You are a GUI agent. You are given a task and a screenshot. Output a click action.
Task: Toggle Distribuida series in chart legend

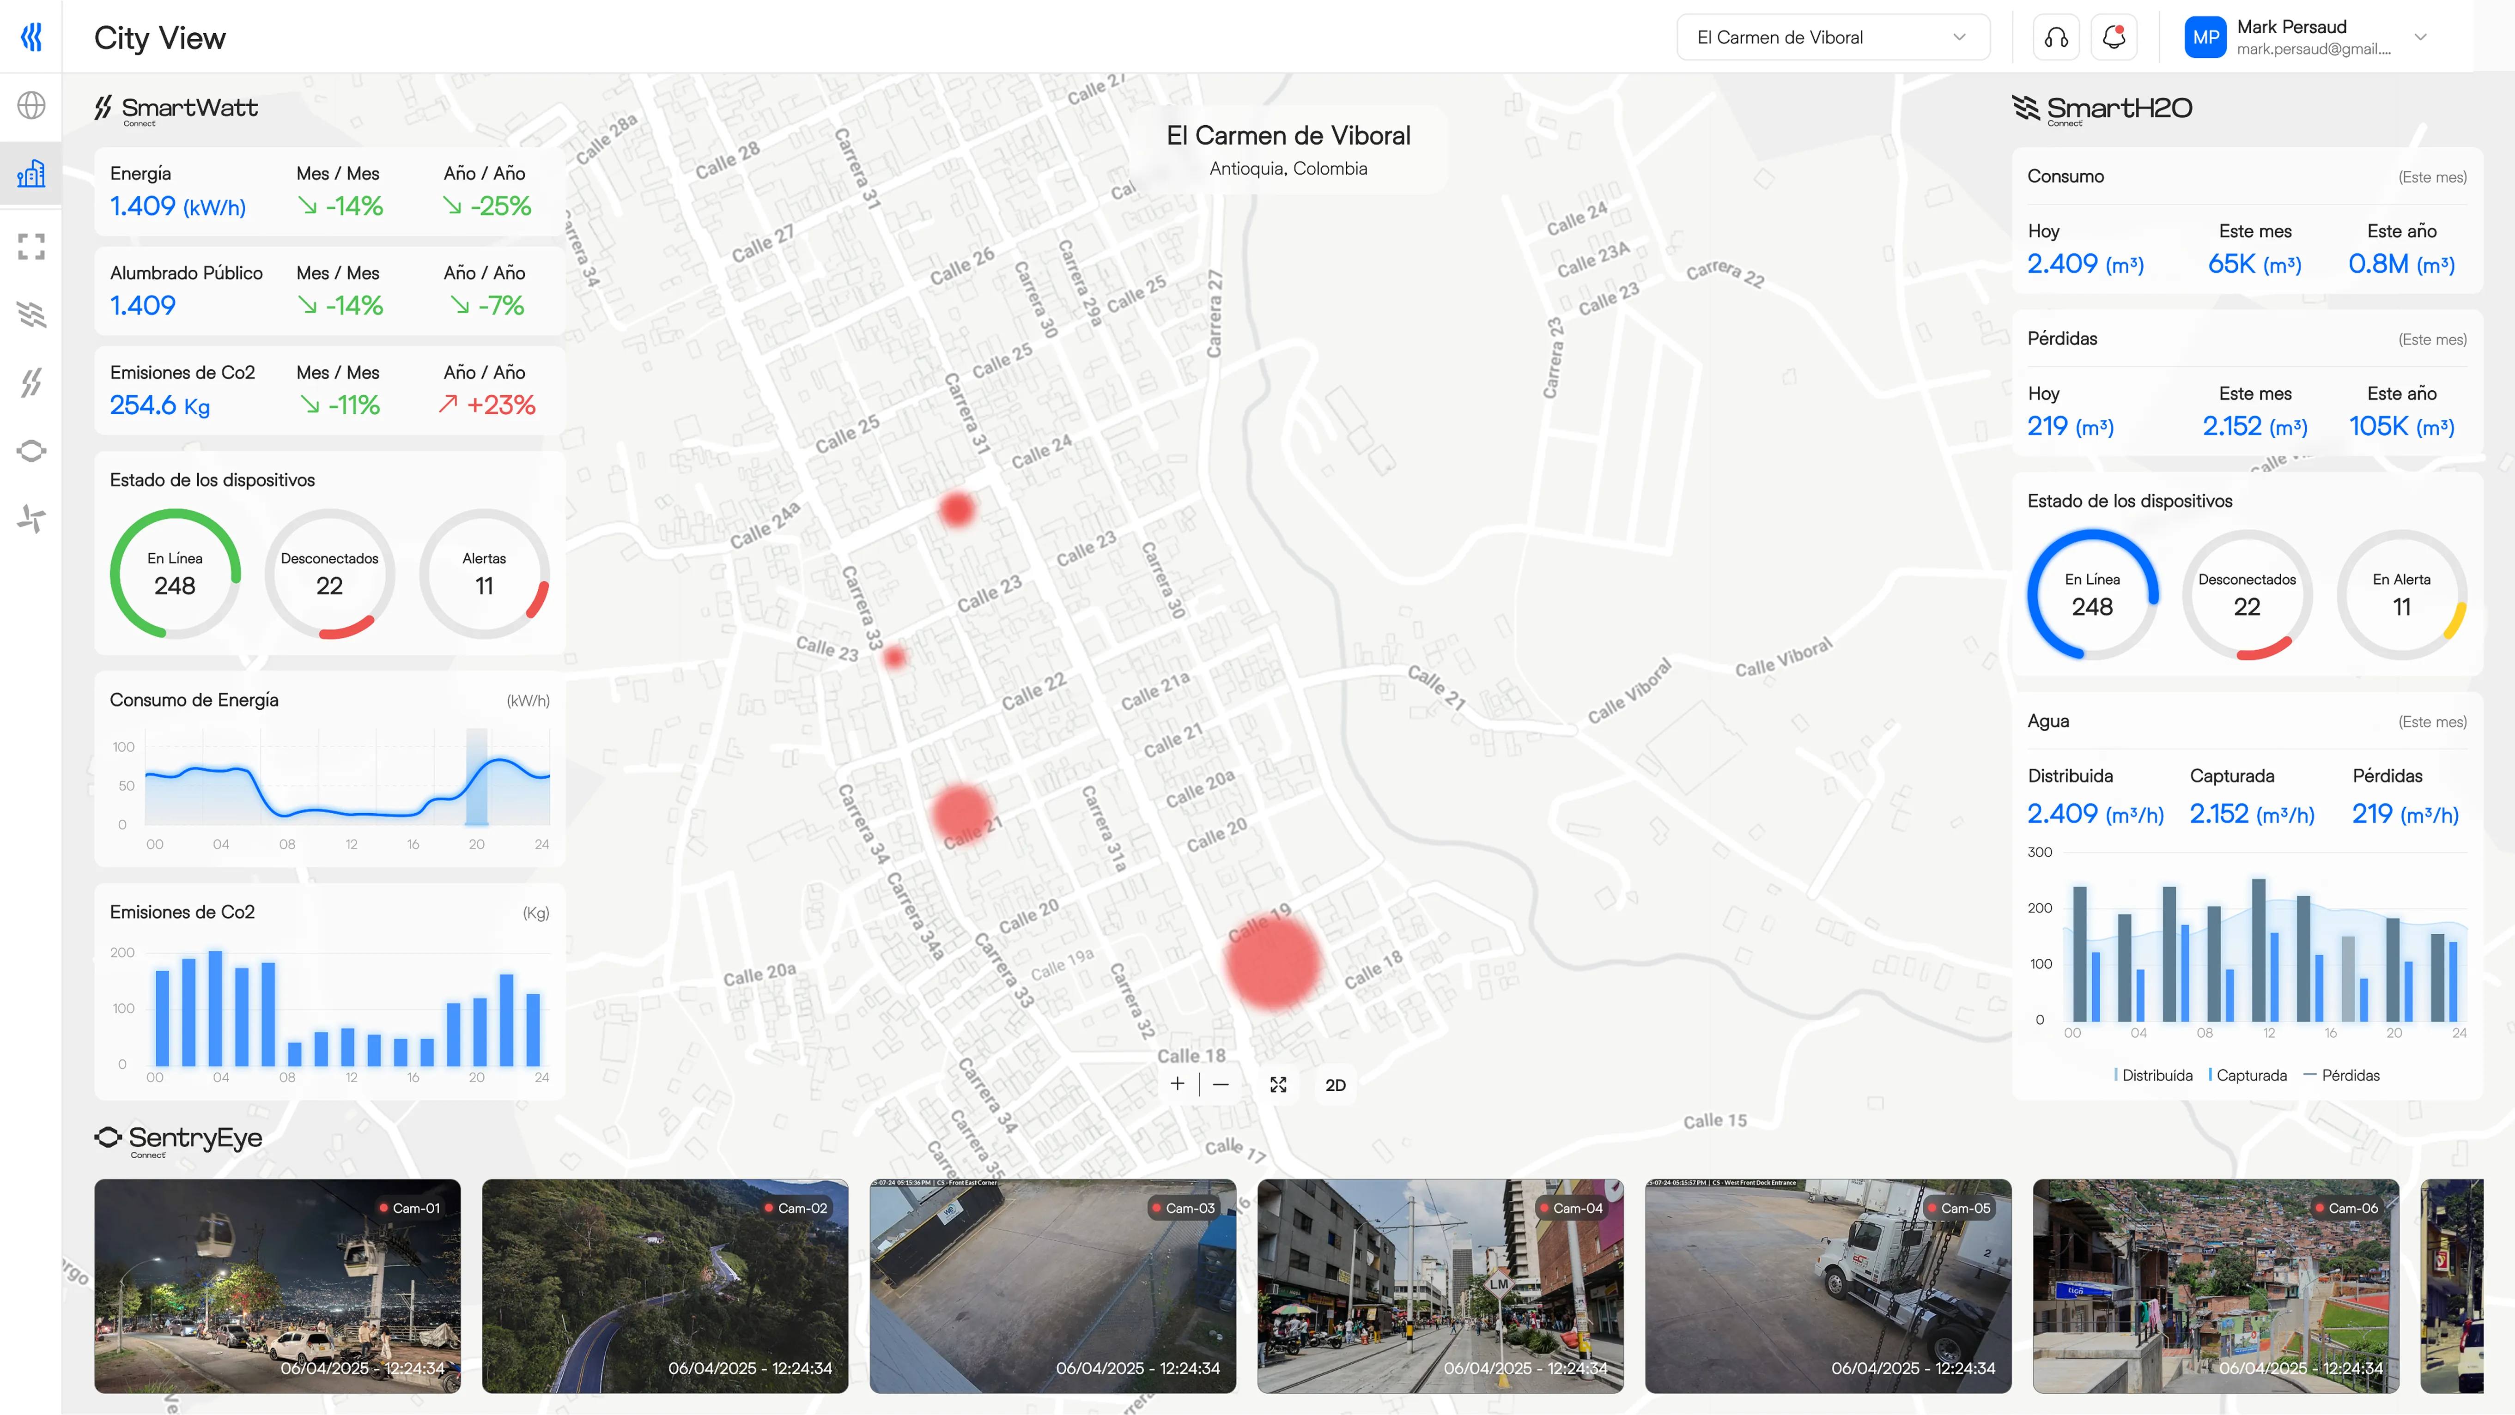point(2155,1076)
